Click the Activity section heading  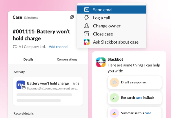coord(19,72)
